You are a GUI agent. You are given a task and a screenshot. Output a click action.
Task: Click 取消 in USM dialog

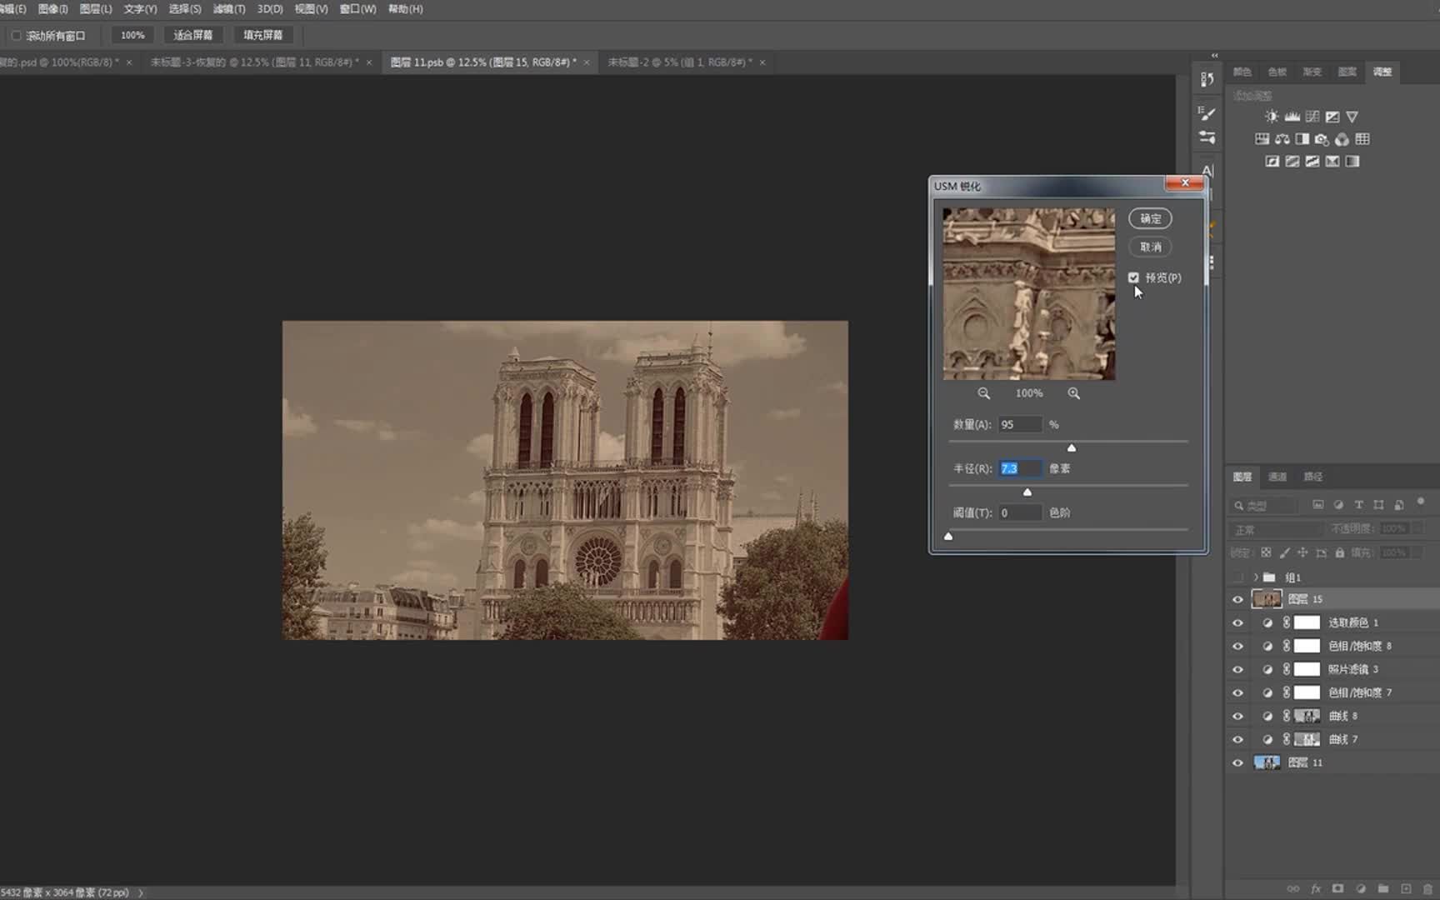tap(1151, 247)
